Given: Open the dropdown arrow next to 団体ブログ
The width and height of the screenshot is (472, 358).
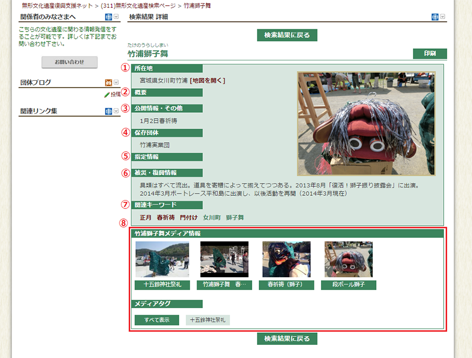Looking at the screenshot, I should coord(116,82).
